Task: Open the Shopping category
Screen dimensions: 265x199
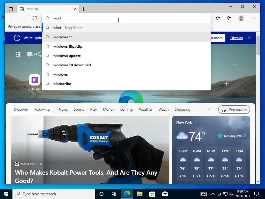Action: (x=182, y=110)
